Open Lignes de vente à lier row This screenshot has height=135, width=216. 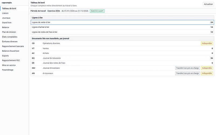point(122,22)
